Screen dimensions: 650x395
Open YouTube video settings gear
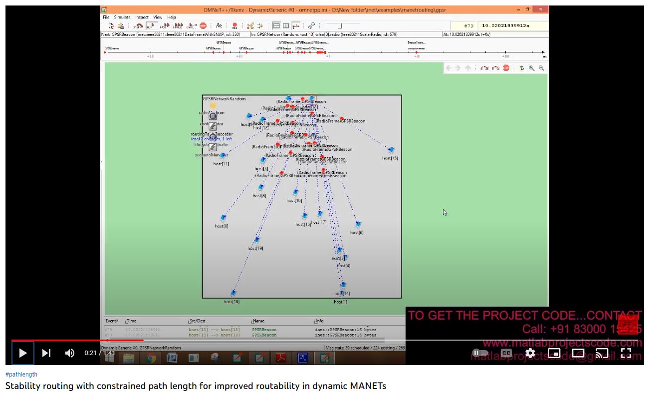pos(530,353)
